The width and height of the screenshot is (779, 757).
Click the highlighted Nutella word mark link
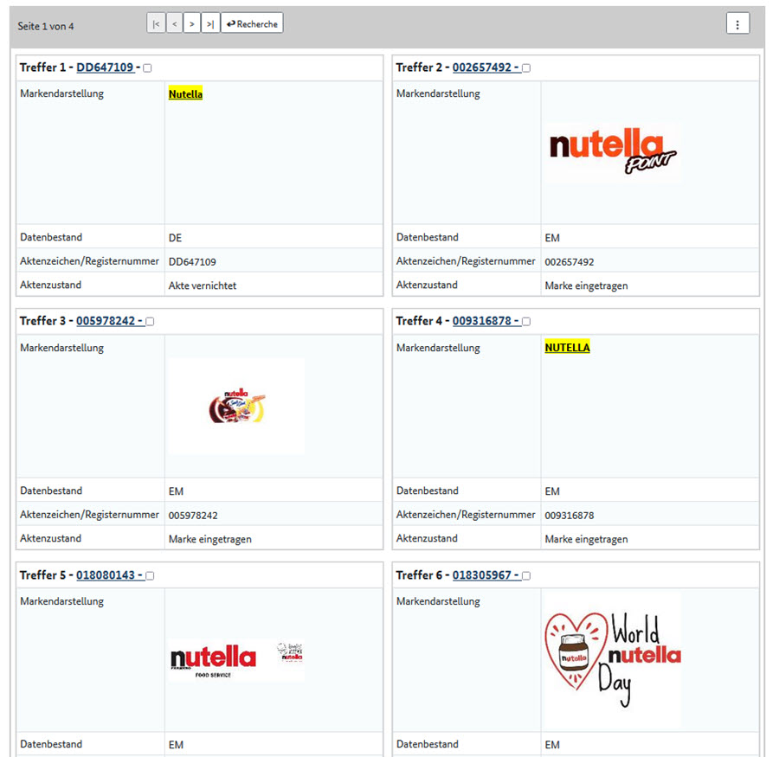coord(185,94)
